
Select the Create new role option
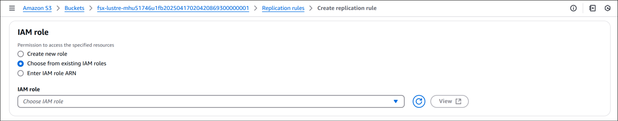(21, 54)
